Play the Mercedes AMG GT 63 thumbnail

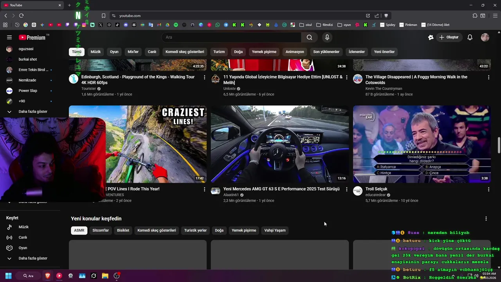[x=280, y=144]
